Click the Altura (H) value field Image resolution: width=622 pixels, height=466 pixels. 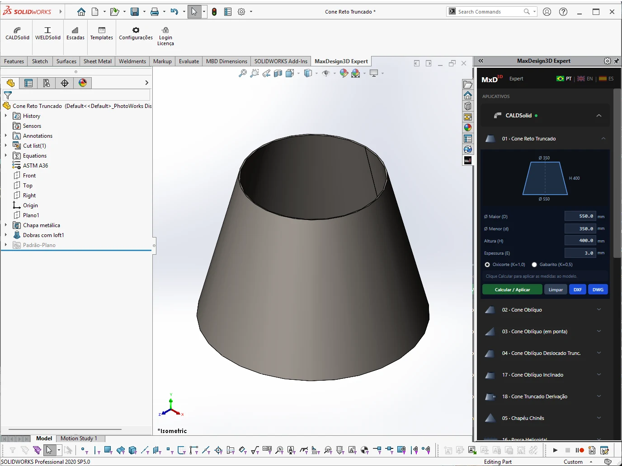click(580, 241)
